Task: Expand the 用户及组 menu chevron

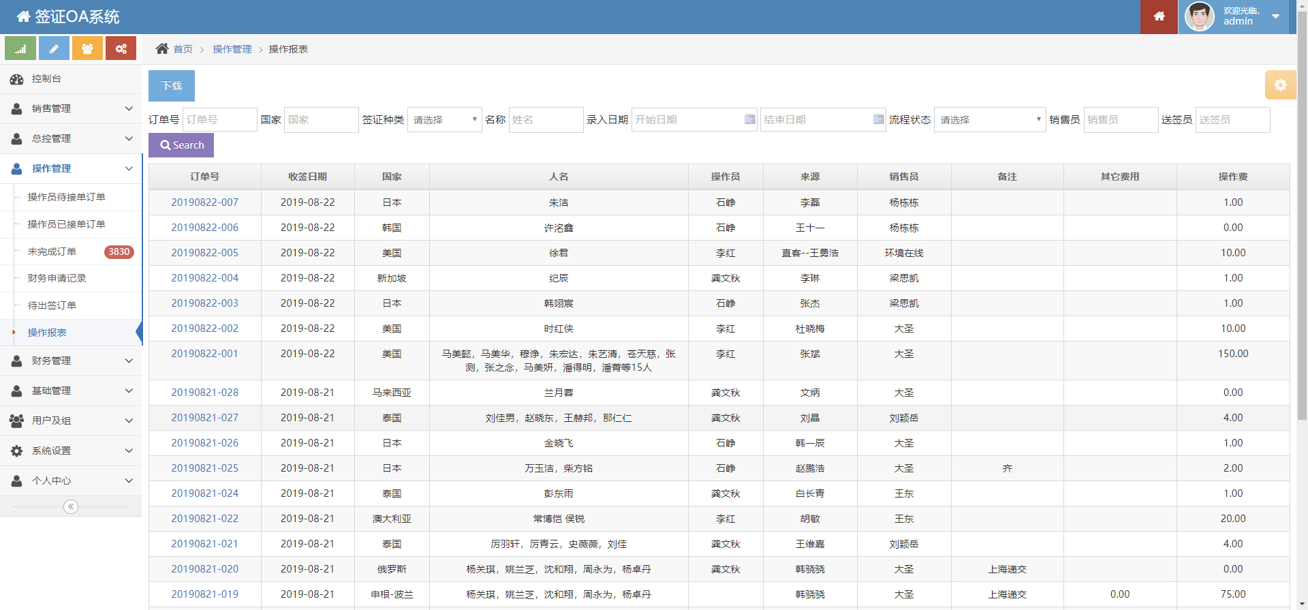Action: (x=129, y=421)
